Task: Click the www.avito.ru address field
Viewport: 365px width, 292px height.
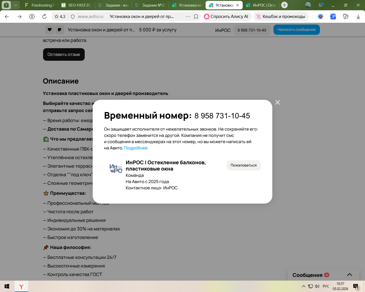Action: 91,17
